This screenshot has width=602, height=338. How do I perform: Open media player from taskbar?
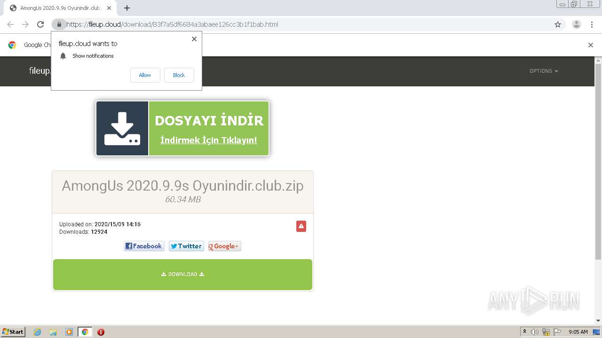point(69,332)
